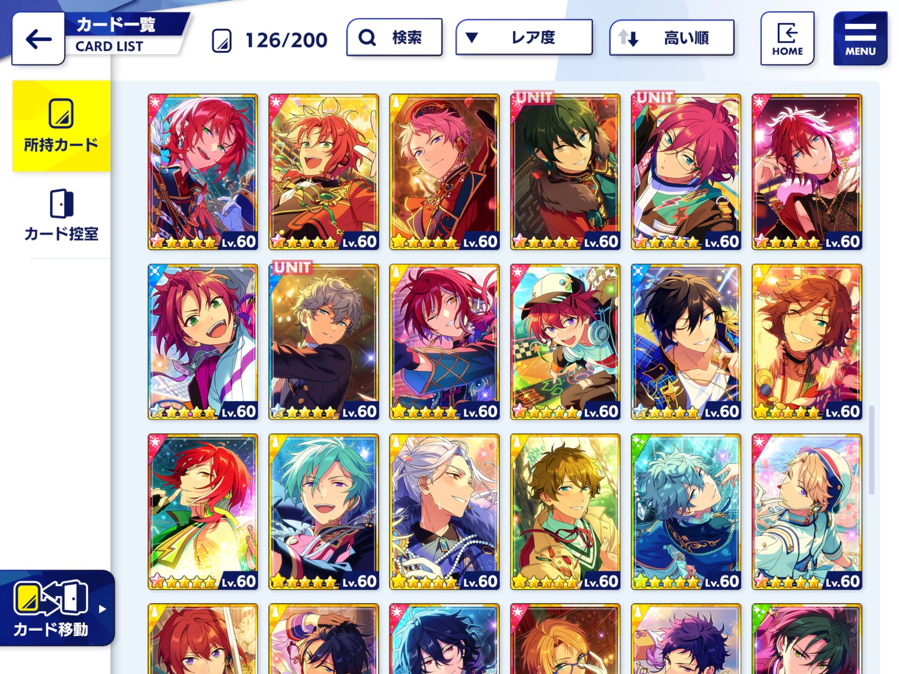Viewport: 899px width, 674px height.
Task: Open the カード控室 door icon
Action: 61,203
